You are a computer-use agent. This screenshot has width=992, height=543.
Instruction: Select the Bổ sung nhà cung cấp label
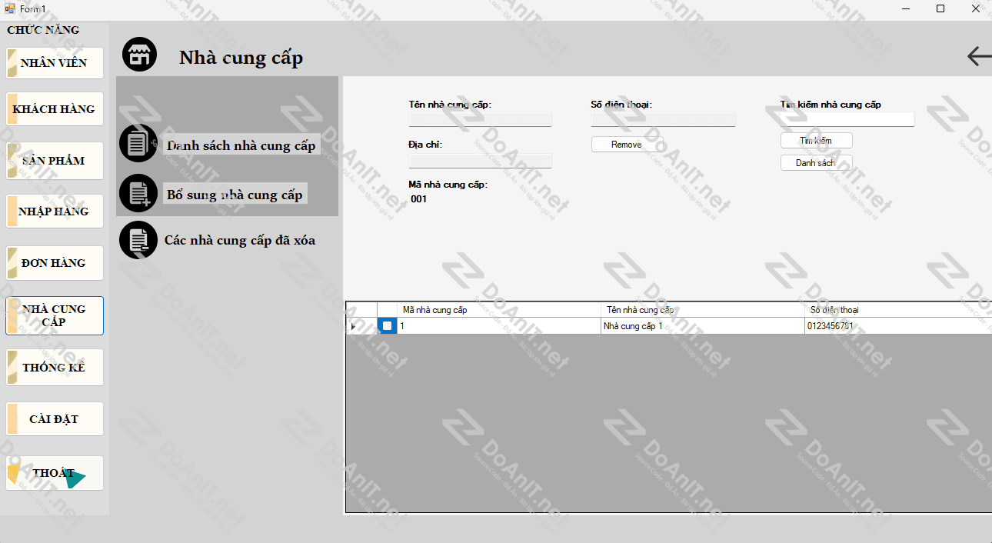tap(235, 195)
